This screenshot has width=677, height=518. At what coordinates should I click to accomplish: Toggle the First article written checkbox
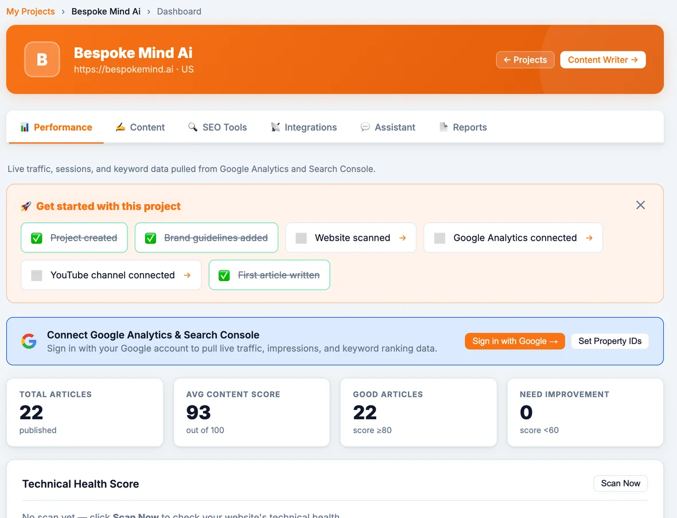click(224, 275)
